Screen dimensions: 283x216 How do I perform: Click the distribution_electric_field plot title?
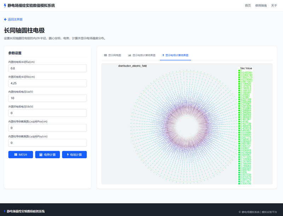[x=132, y=66]
